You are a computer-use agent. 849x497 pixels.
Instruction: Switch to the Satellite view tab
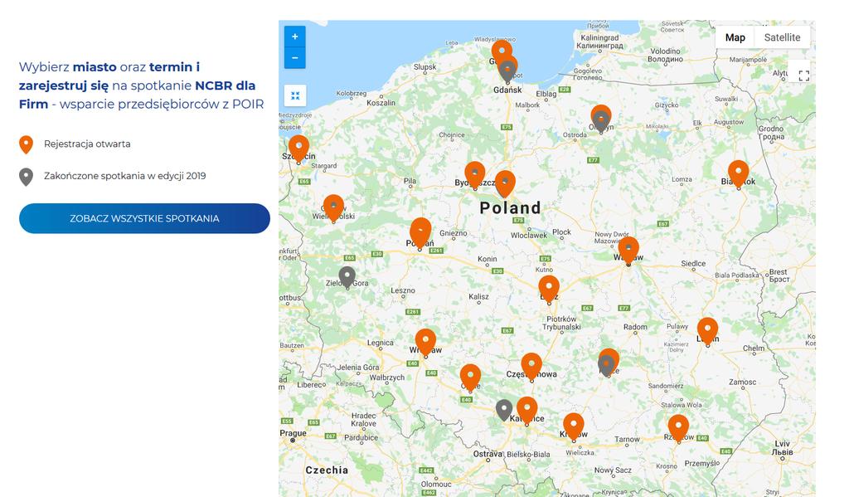tap(782, 37)
